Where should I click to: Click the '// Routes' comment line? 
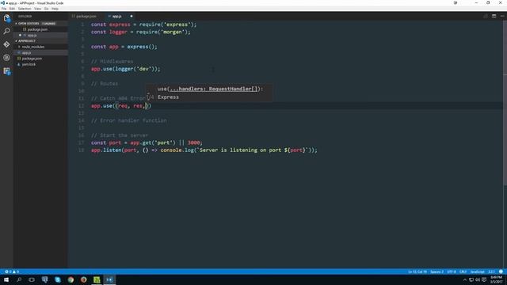coord(105,84)
